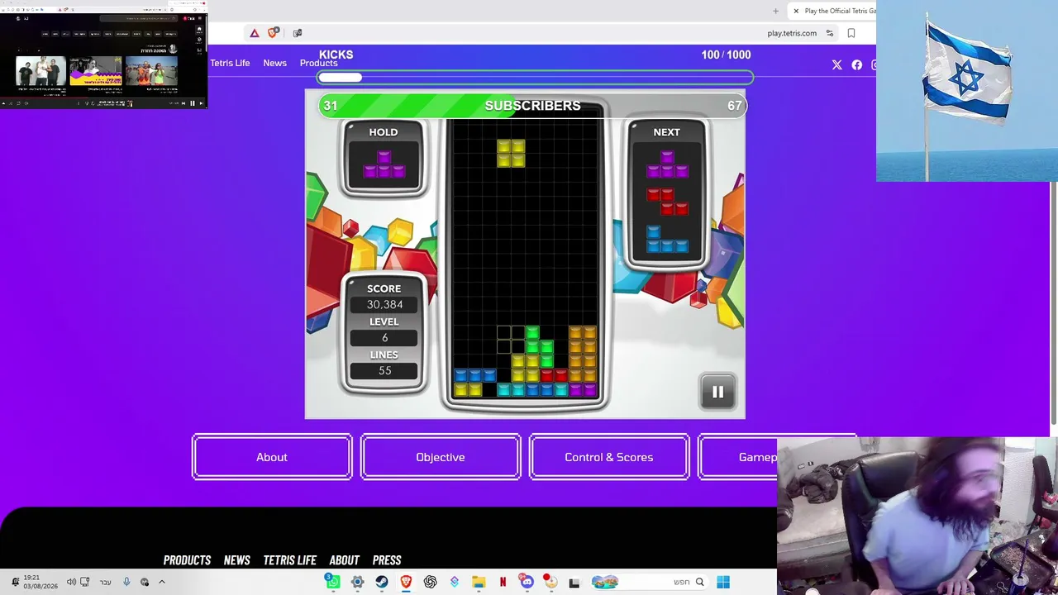Open the Control & Scores button
This screenshot has height=595, width=1058.
pos(609,457)
